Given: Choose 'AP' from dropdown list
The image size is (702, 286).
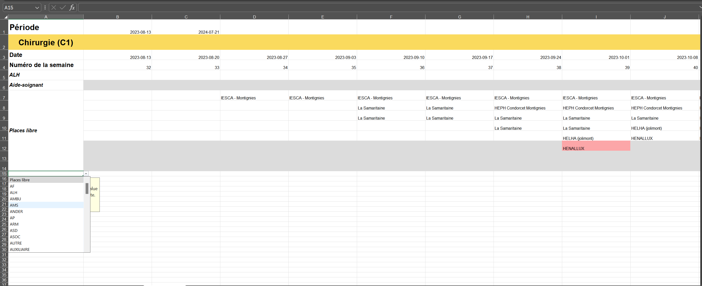Looking at the screenshot, I should 46,218.
